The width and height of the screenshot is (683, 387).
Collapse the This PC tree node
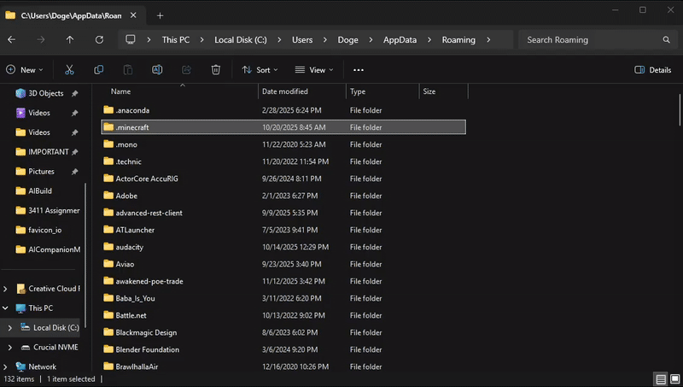(5, 308)
